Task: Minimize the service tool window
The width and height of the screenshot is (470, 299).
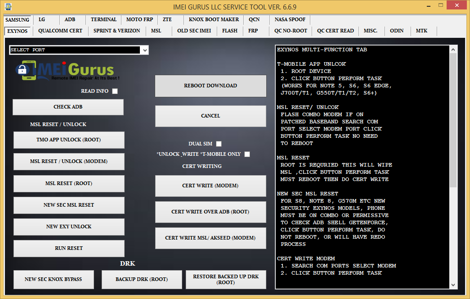Action: (429, 5)
